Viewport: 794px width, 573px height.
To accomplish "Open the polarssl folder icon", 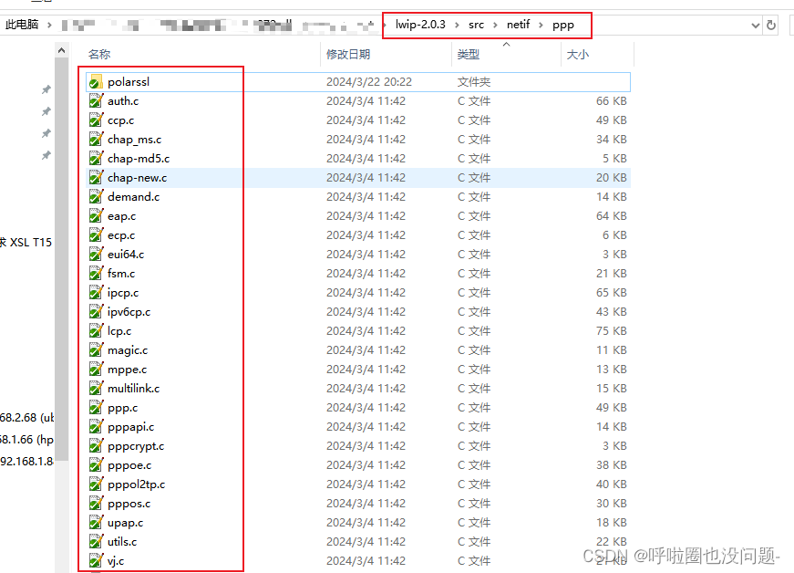I will (x=96, y=82).
